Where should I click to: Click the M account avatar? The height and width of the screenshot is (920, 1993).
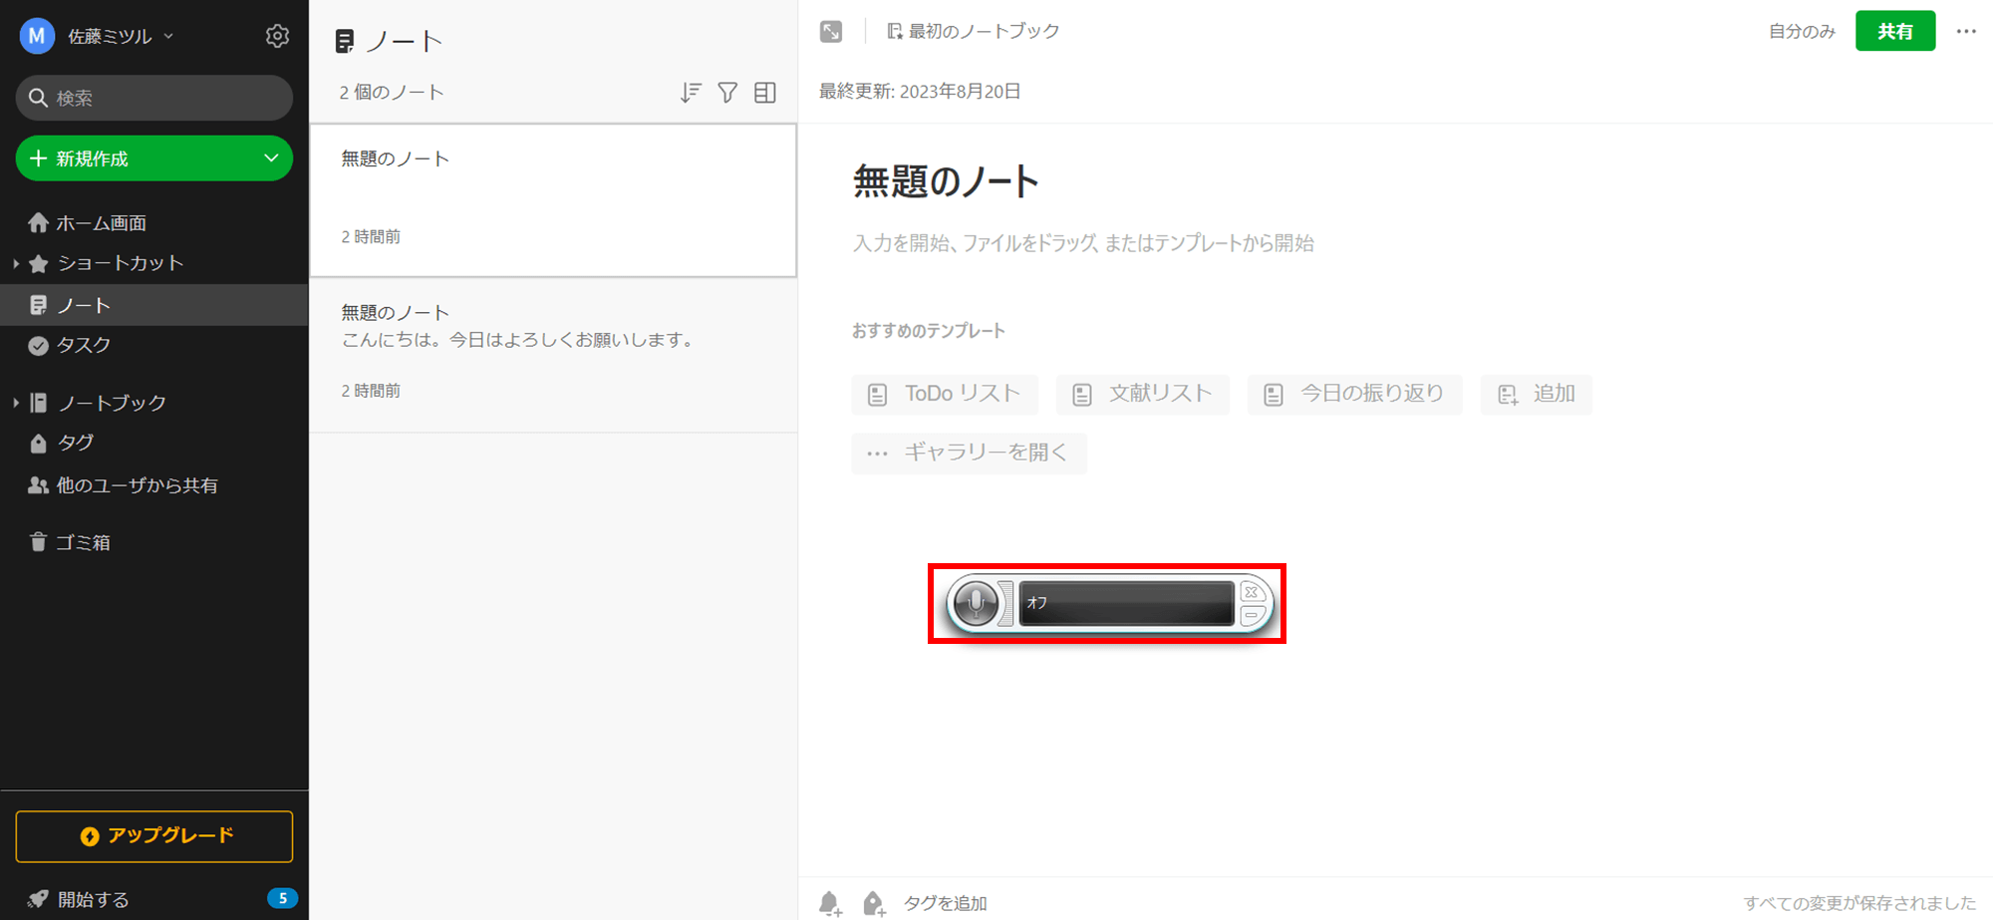(x=37, y=36)
